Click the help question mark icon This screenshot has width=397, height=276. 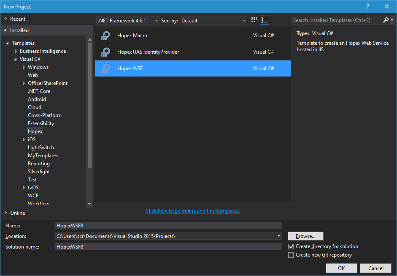point(368,6)
